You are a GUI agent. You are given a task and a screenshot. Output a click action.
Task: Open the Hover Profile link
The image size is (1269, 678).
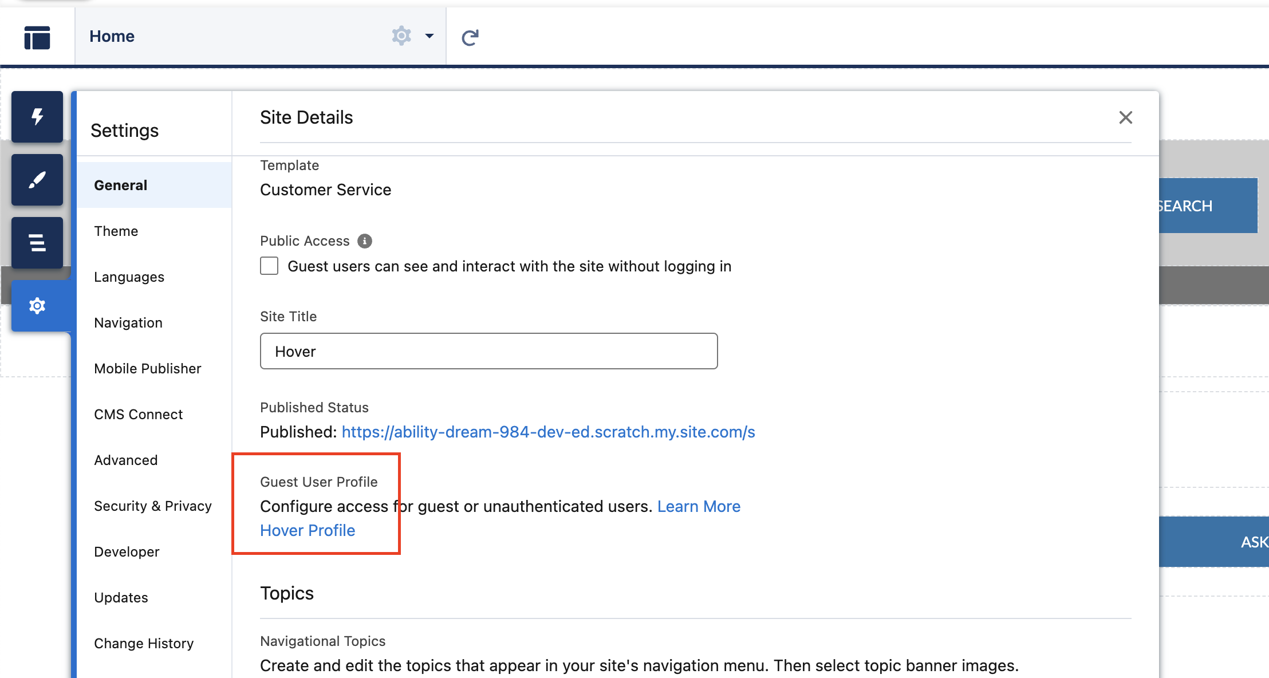(308, 530)
